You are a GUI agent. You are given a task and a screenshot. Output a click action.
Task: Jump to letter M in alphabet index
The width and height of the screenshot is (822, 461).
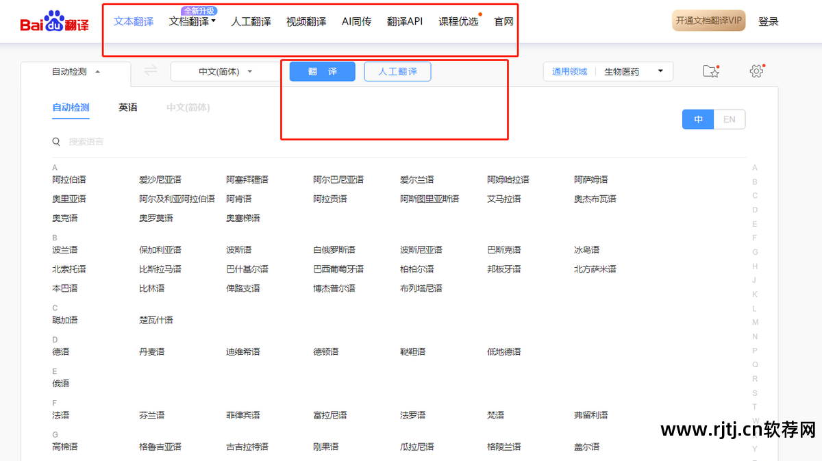(x=755, y=322)
